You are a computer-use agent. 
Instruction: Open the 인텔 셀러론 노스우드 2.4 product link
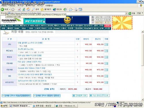[30, 43]
